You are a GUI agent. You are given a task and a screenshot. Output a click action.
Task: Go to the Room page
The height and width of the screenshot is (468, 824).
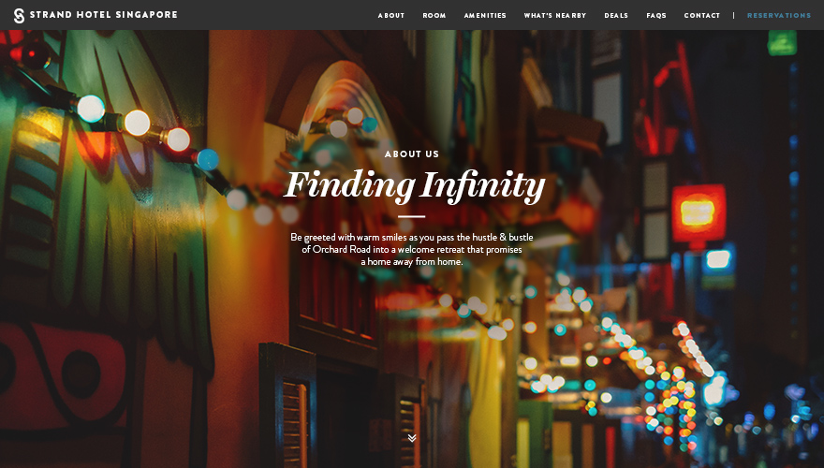click(x=434, y=16)
